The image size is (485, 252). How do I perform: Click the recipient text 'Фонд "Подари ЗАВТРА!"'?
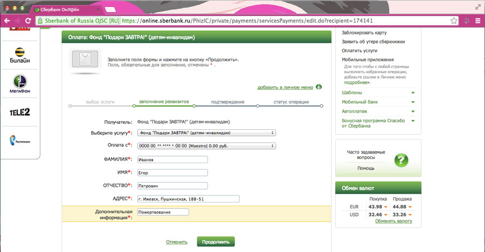[183, 122]
